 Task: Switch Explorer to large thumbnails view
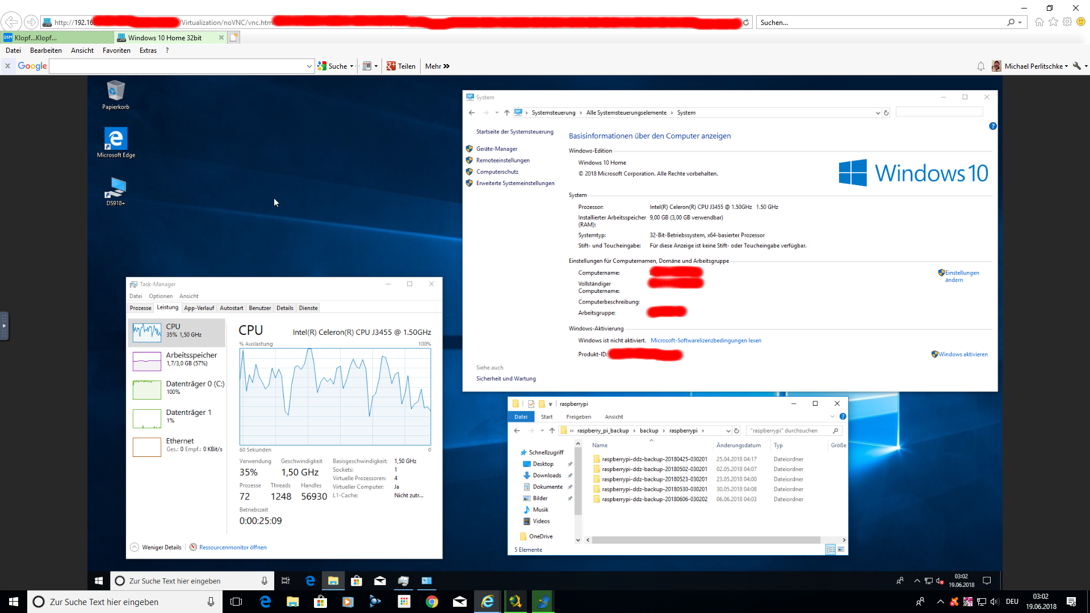841,549
